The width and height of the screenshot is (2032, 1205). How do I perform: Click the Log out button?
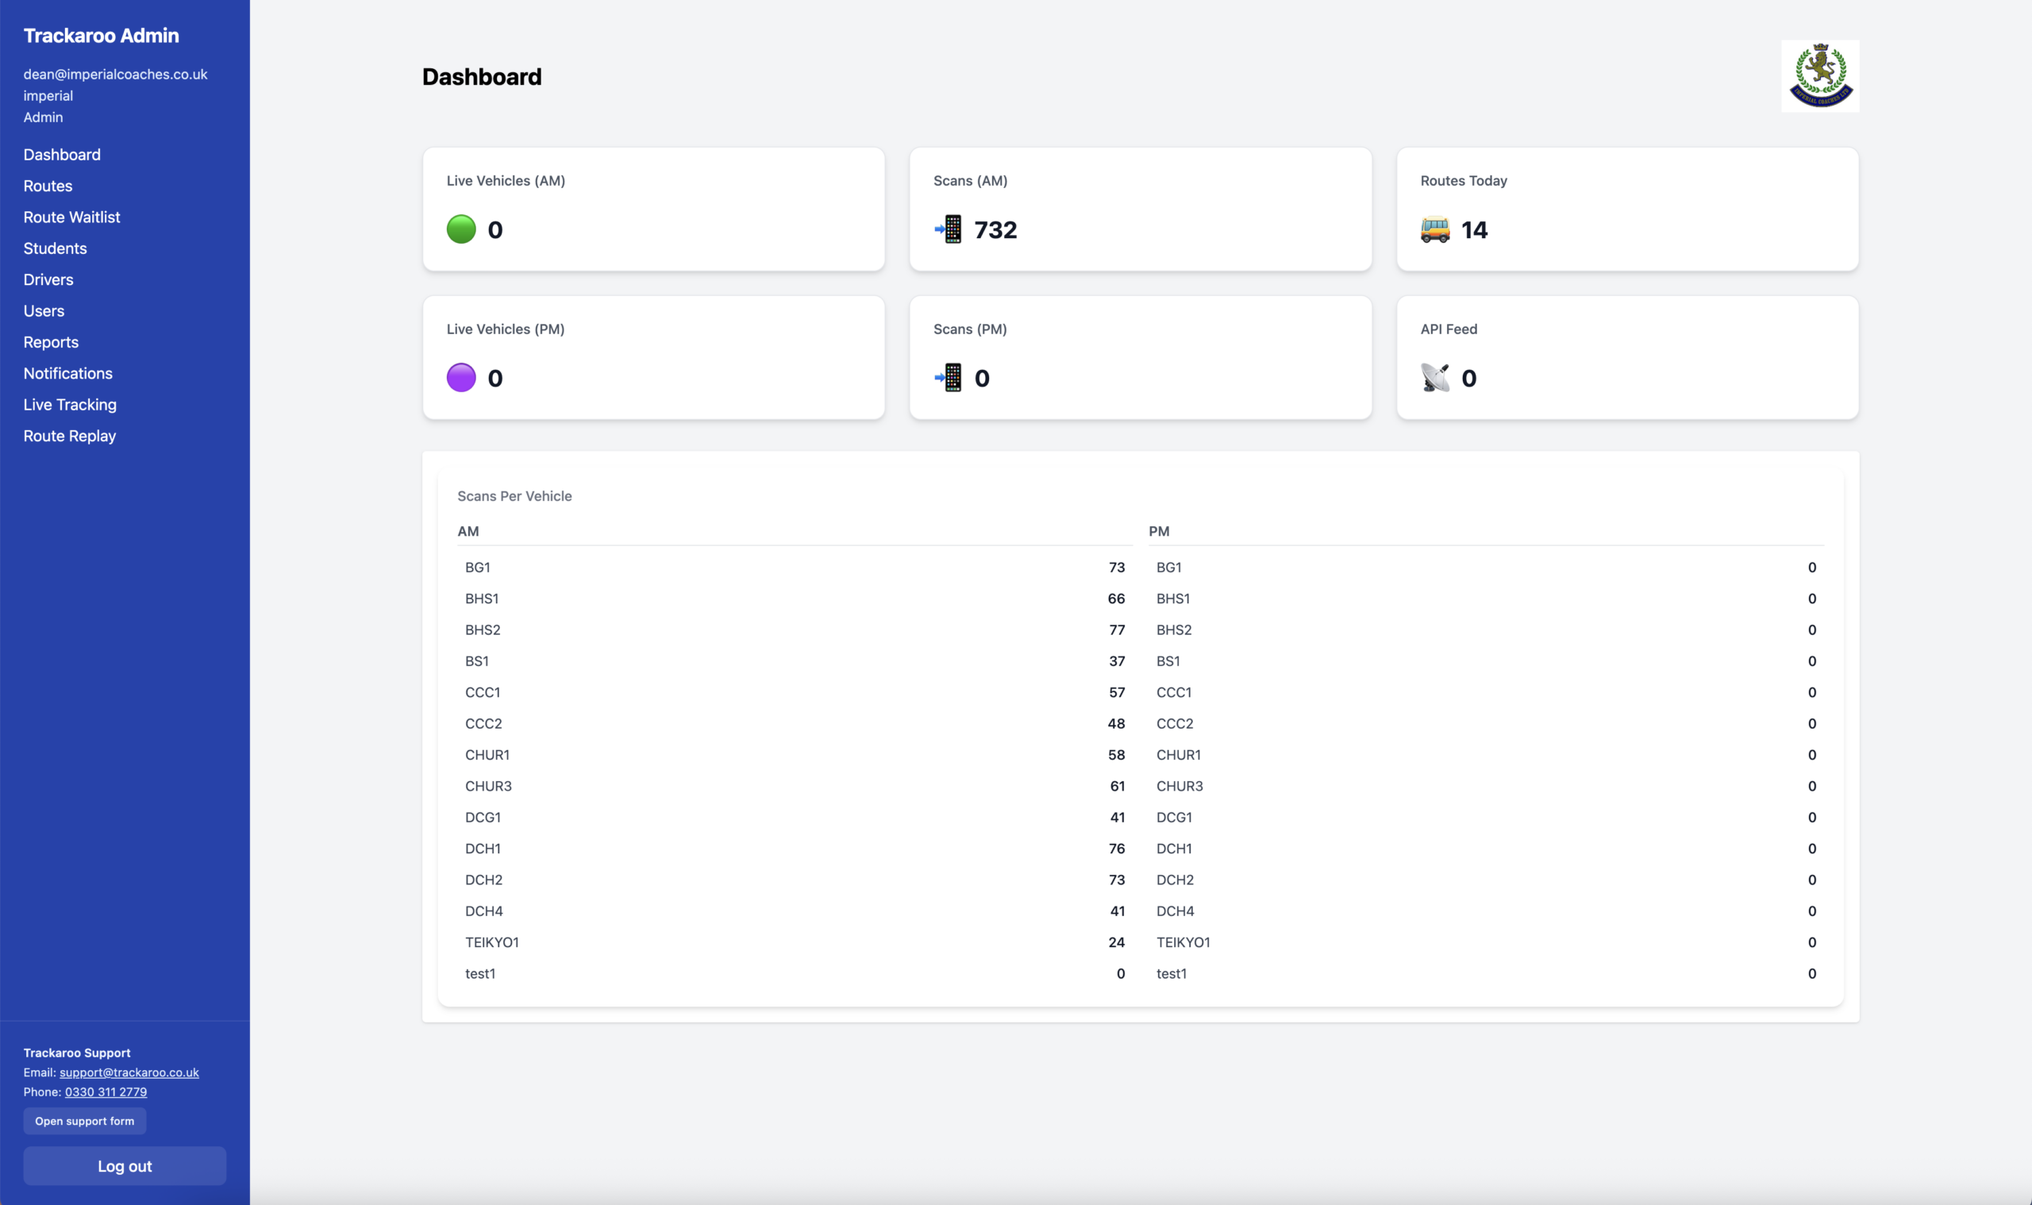click(x=124, y=1166)
